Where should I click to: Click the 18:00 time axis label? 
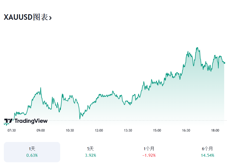[215, 130]
